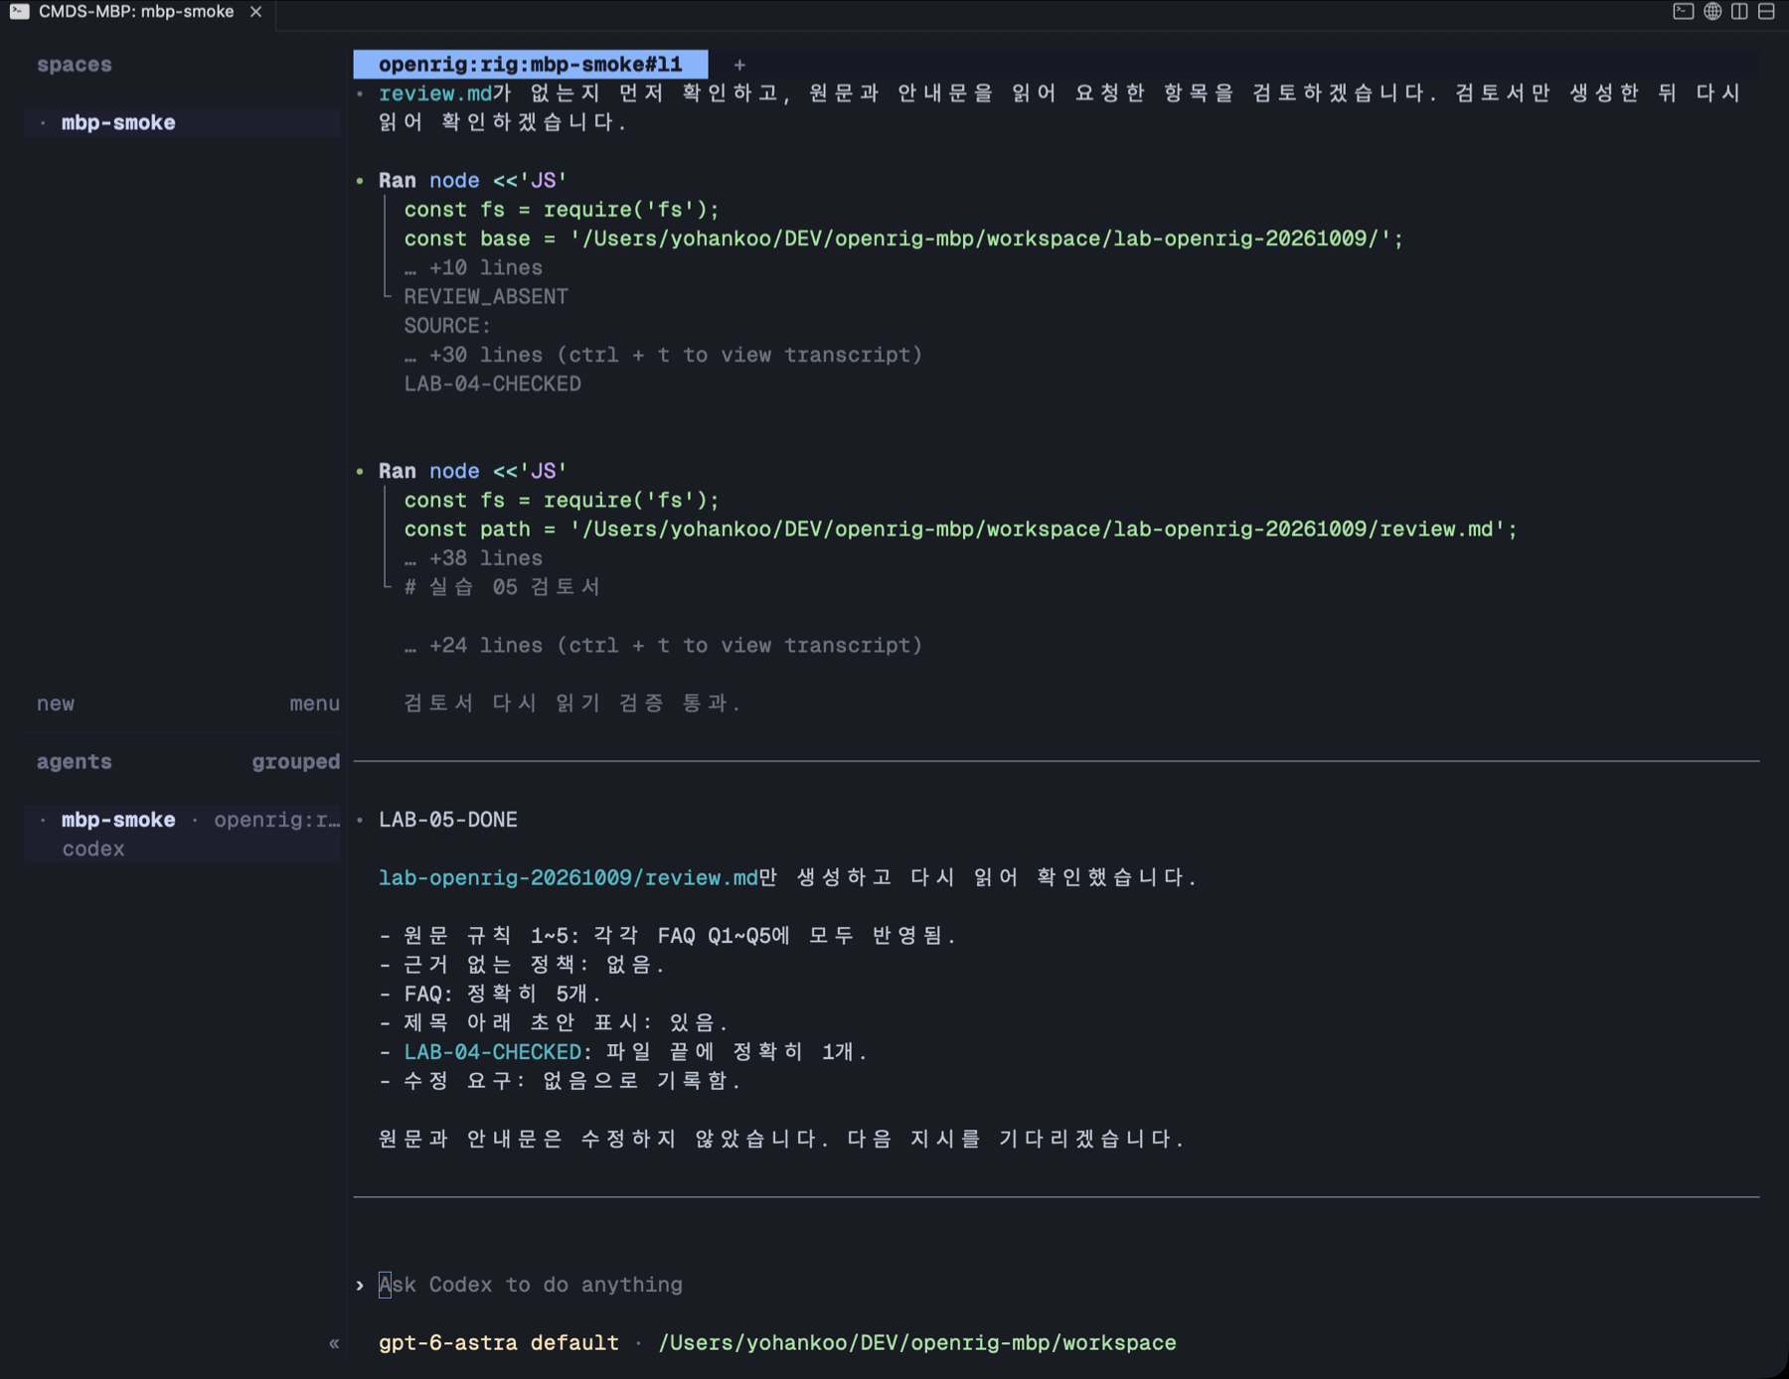Image resolution: width=1789 pixels, height=1379 pixels.
Task: Click the workspace path in status line
Action: pyautogui.click(x=916, y=1343)
